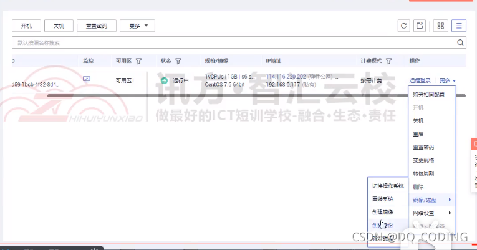Open the toolbar 更多 dropdown

[x=138, y=26]
